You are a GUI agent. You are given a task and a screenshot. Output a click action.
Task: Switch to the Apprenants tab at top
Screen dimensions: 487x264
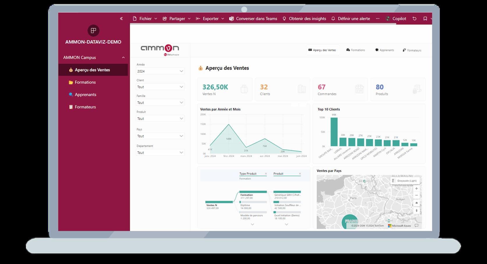[384, 50]
